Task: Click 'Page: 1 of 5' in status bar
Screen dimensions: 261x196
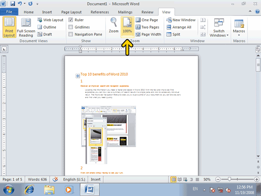Action: pyautogui.click(x=13, y=179)
